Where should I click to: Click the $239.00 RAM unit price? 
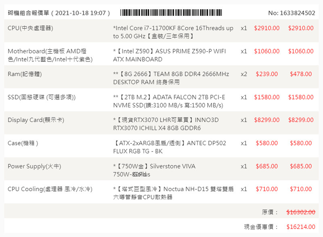coord(266,74)
